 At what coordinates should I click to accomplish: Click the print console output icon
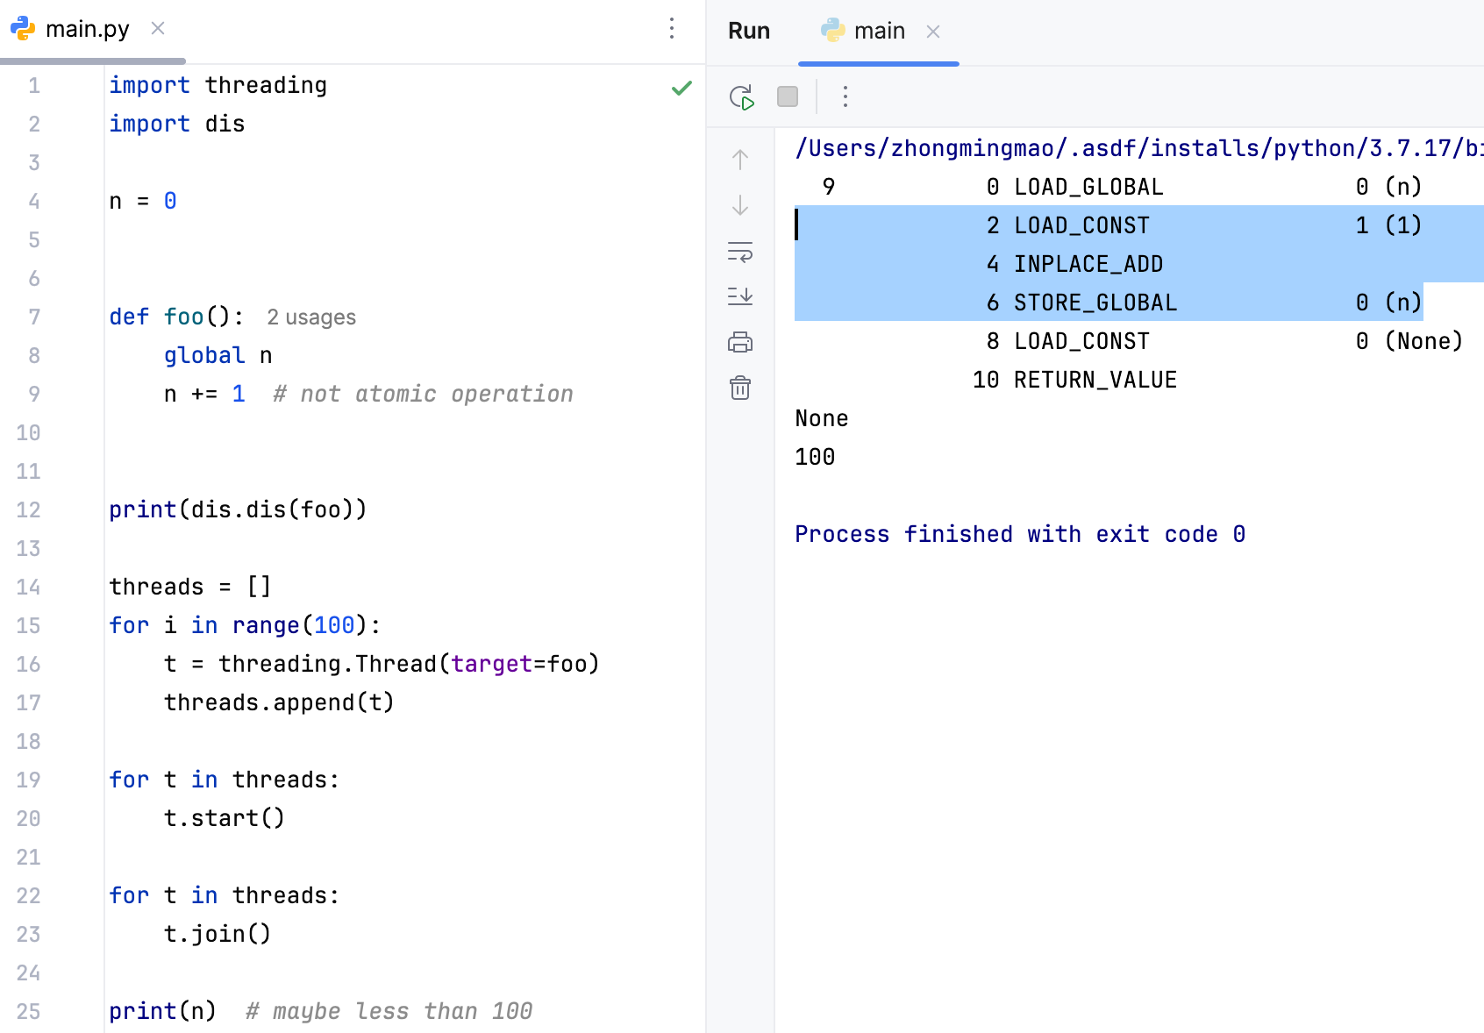point(740,342)
